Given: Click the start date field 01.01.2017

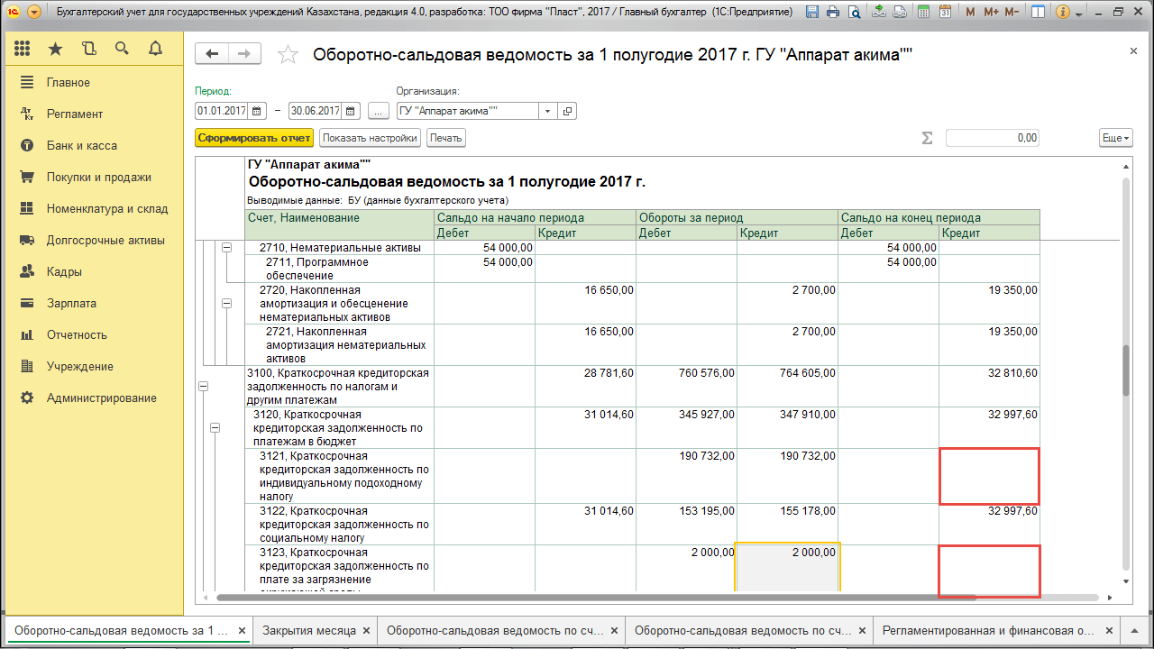Looking at the screenshot, I should pos(220,110).
